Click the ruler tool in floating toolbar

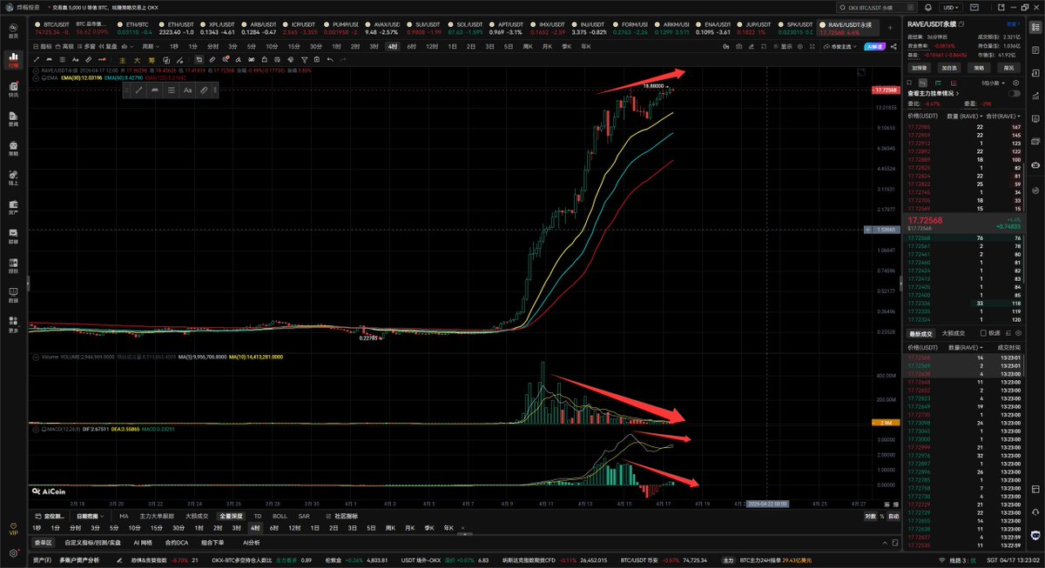coord(204,90)
